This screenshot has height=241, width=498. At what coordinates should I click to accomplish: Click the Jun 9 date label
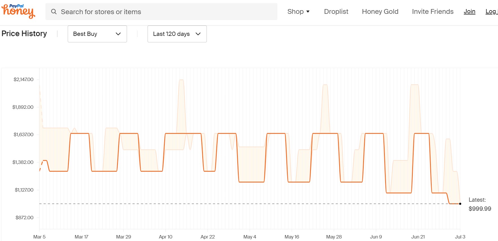pos(376,237)
